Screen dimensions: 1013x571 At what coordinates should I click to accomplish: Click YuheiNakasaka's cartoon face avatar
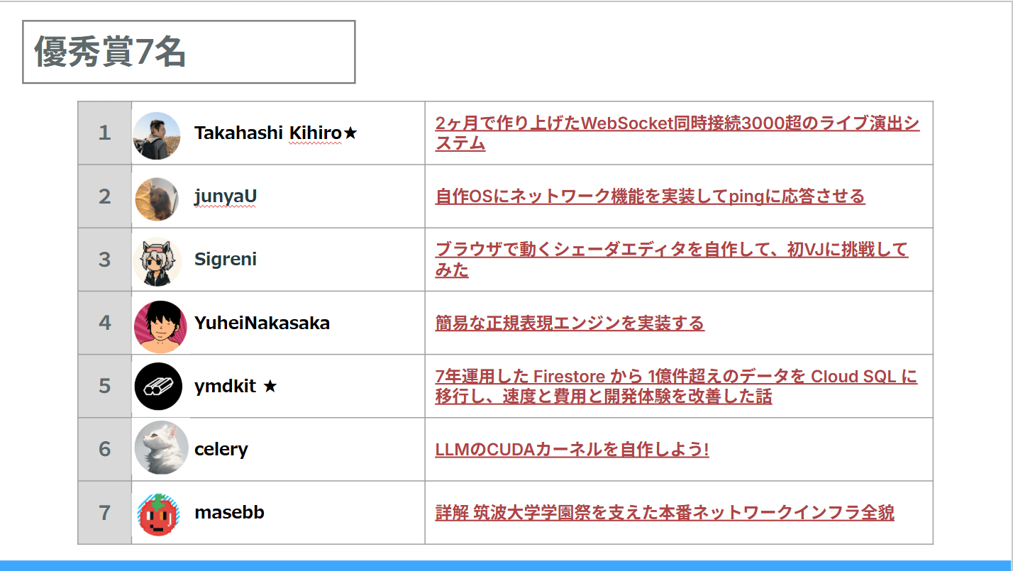[x=157, y=323]
